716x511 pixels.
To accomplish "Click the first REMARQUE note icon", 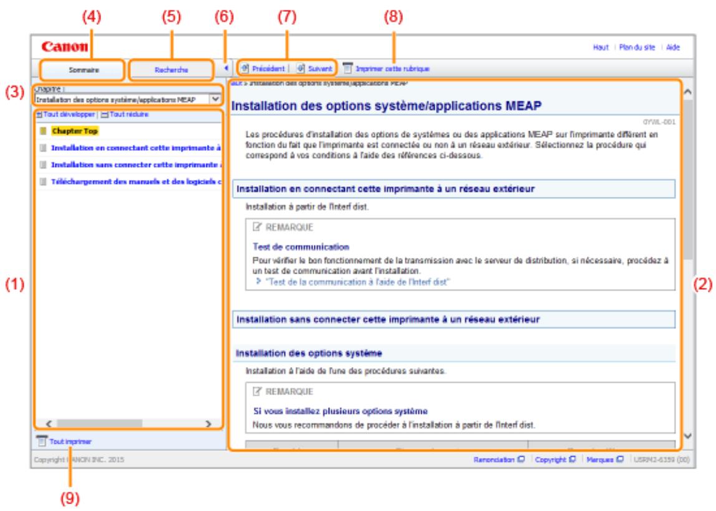I will pyautogui.click(x=258, y=227).
